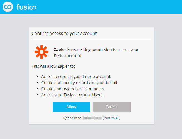Click the Fusioo infinity logo icon
Image resolution: width=182 pixels, height=139 pixels.
click(8, 7)
